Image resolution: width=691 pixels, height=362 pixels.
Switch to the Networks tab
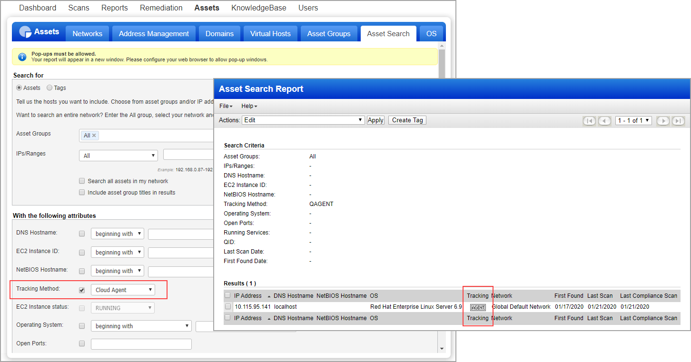(87, 33)
